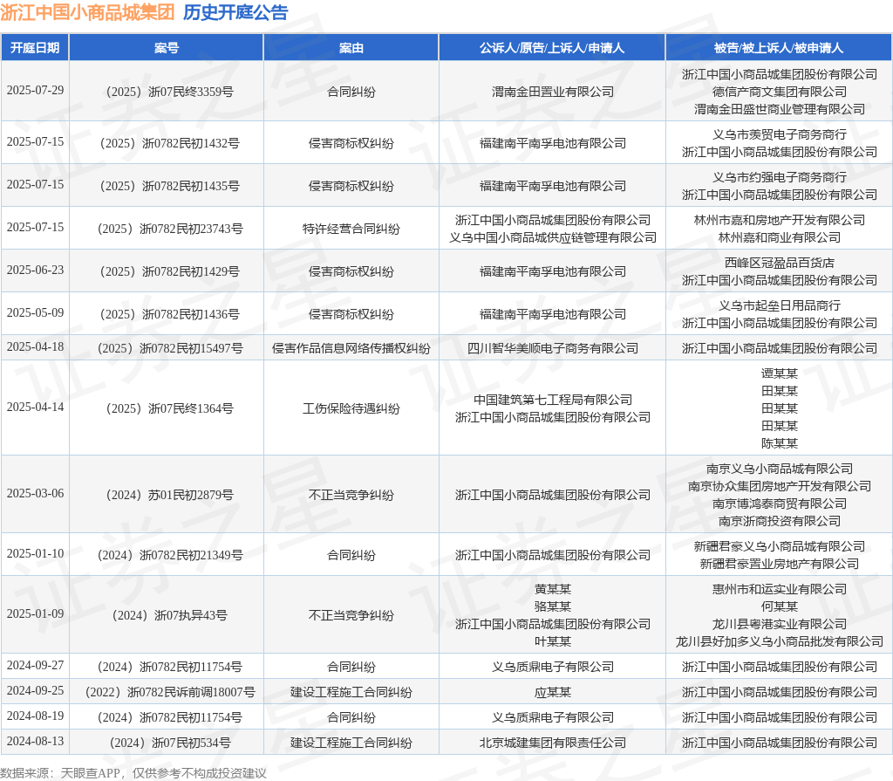The image size is (893, 781).
Task: Click defendant 西峰区冠盈品百货店
Action: [779, 263]
